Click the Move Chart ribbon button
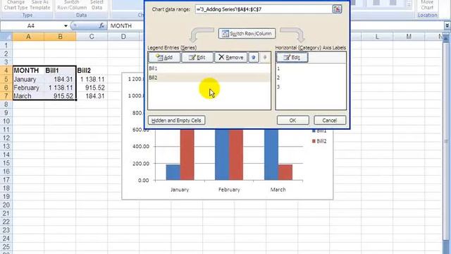Image resolution: width=451 pixels, height=254 pixels. 428,5
